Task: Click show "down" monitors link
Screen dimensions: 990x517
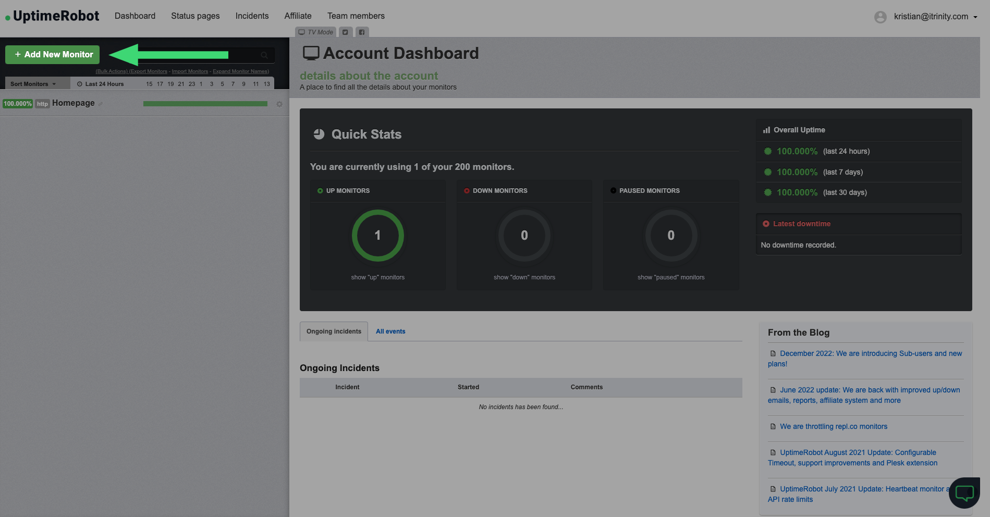Action: click(524, 277)
